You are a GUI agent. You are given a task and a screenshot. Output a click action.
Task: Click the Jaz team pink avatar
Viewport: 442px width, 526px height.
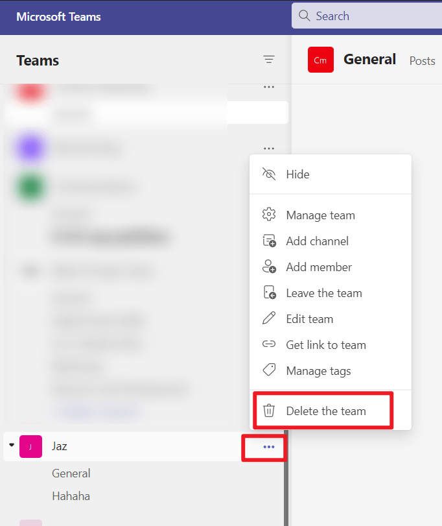click(31, 446)
